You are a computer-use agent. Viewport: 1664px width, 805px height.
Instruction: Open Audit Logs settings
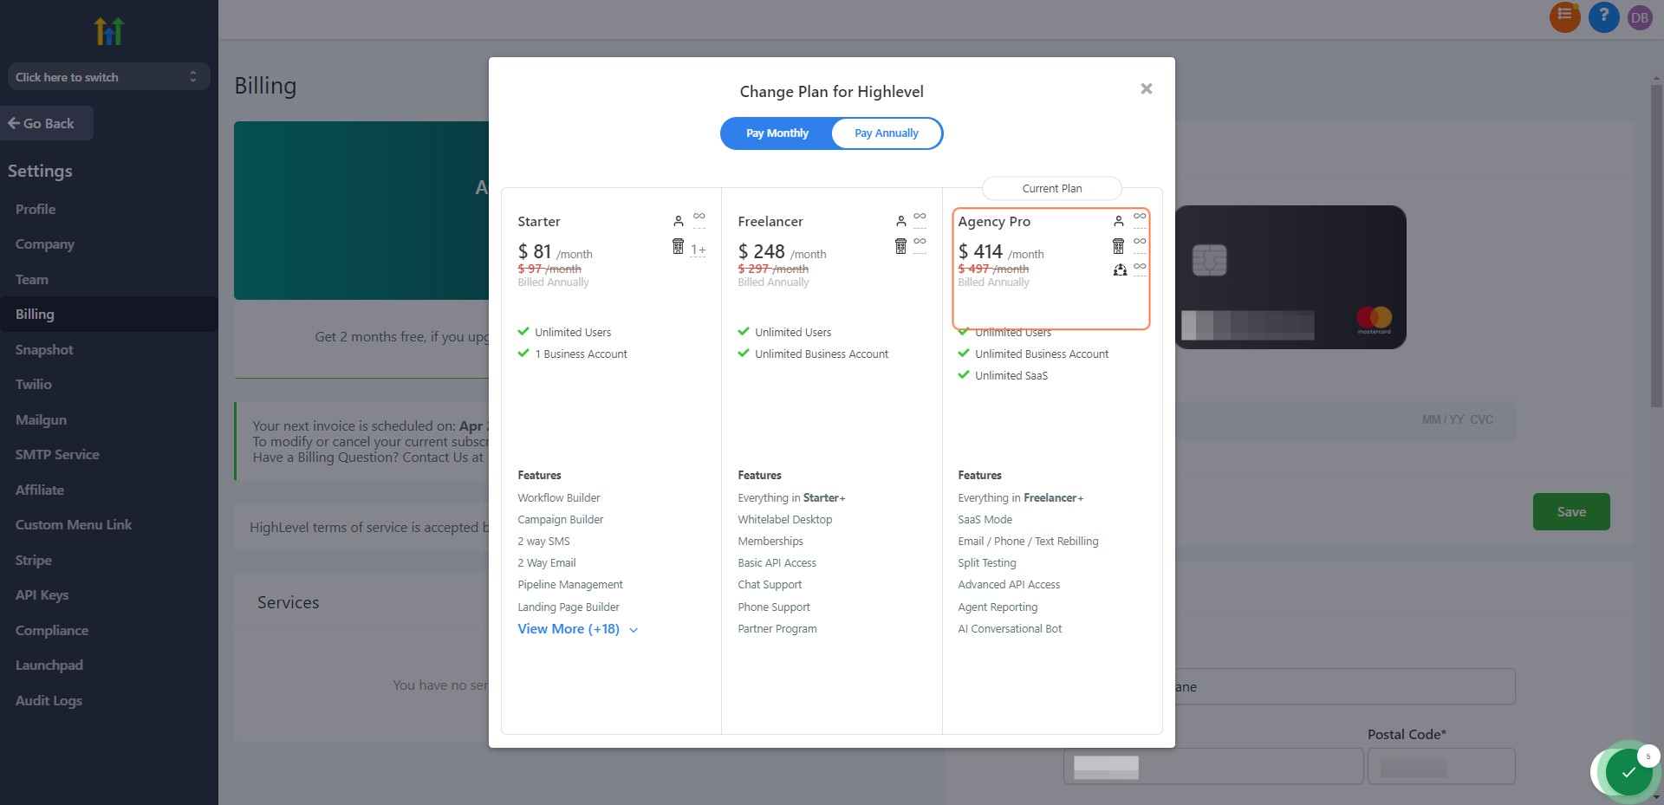49,700
